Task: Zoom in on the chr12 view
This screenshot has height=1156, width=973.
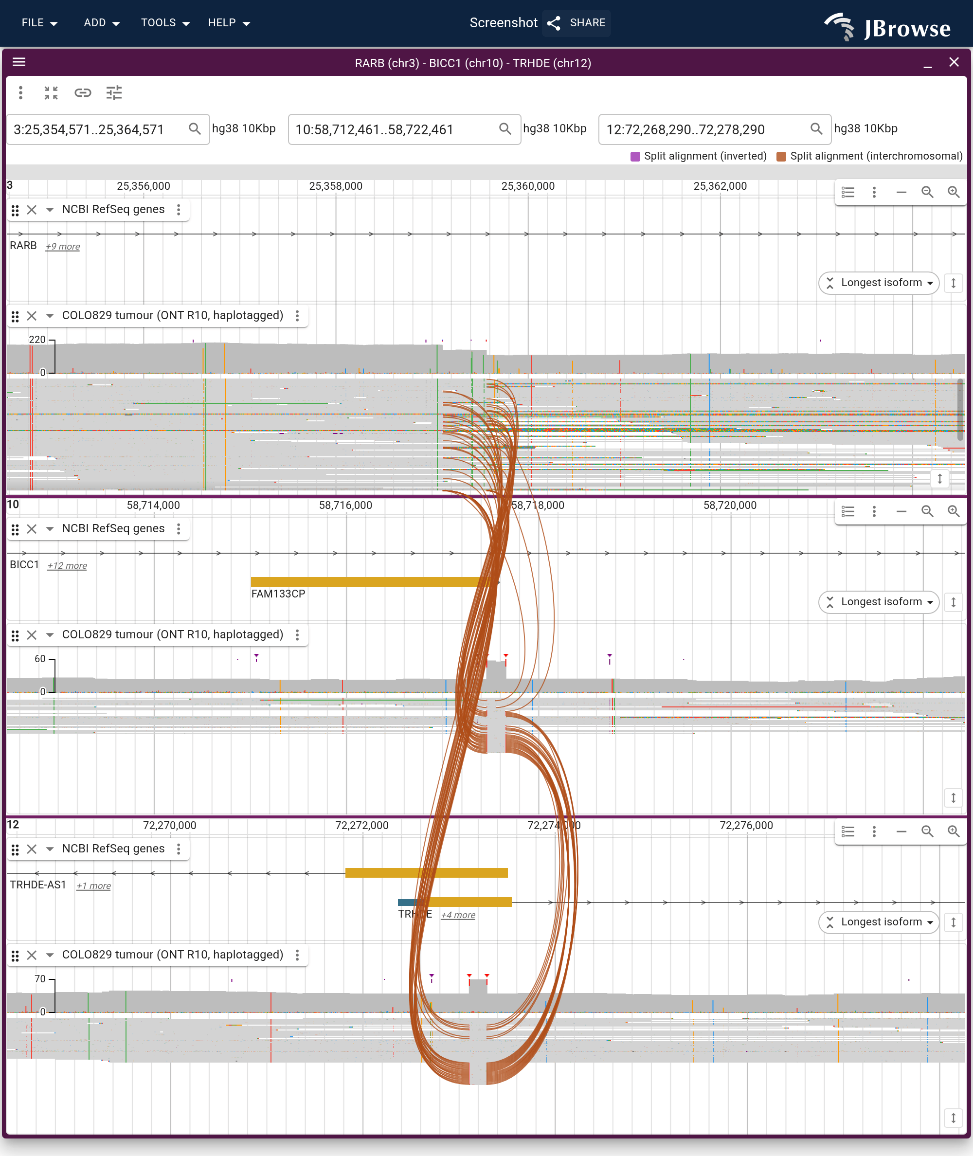Action: click(x=954, y=831)
